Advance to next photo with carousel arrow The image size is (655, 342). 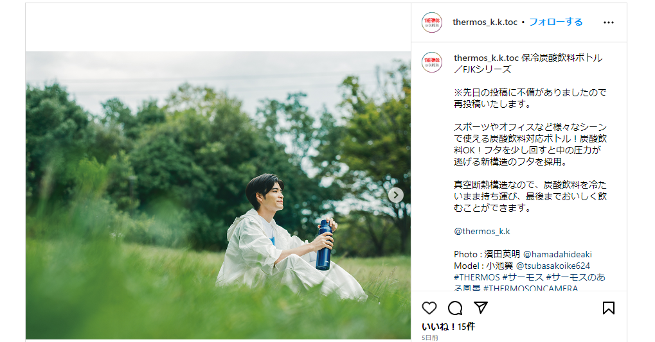(x=395, y=195)
